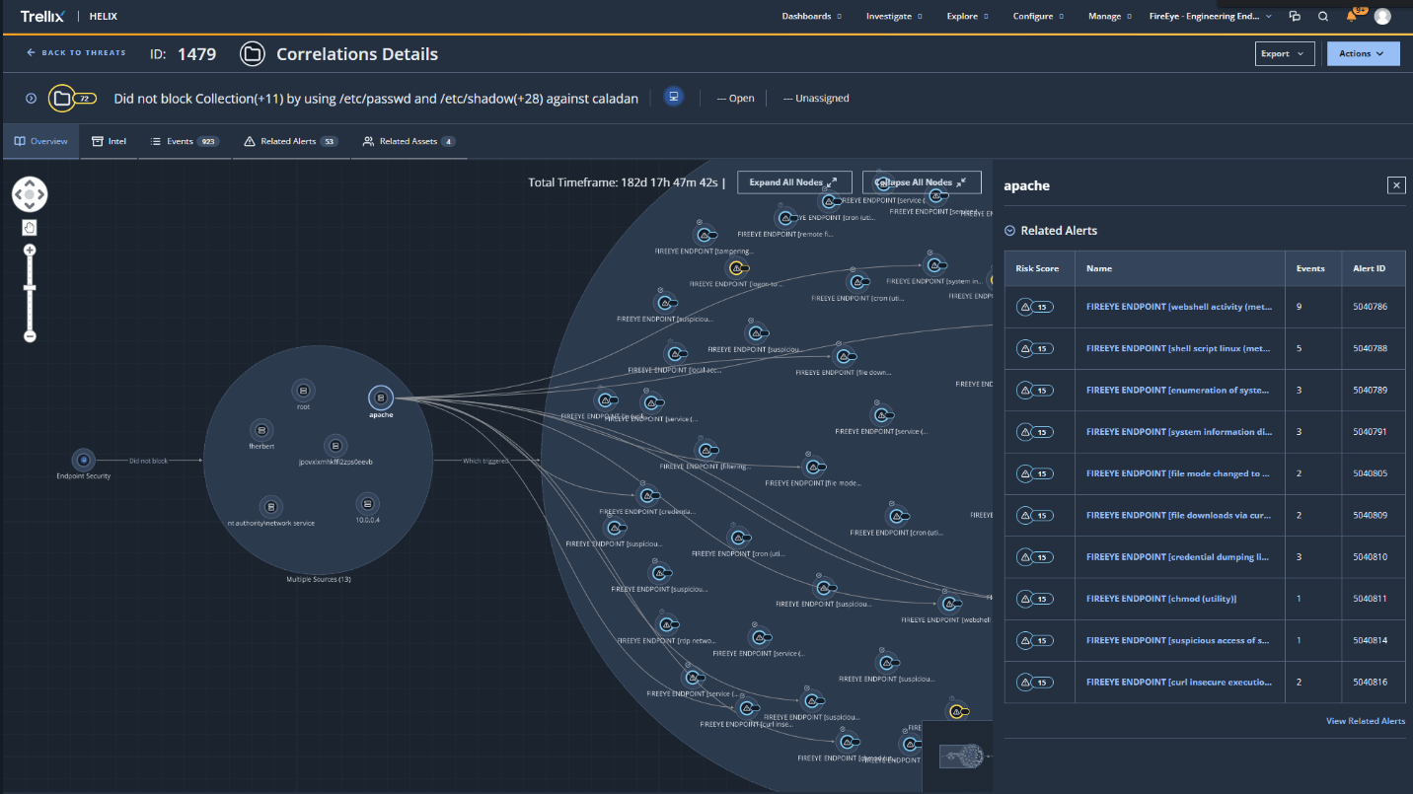Viewport: 1413px width, 794px height.
Task: Click the graph zoom slider handle
Action: (x=30, y=288)
